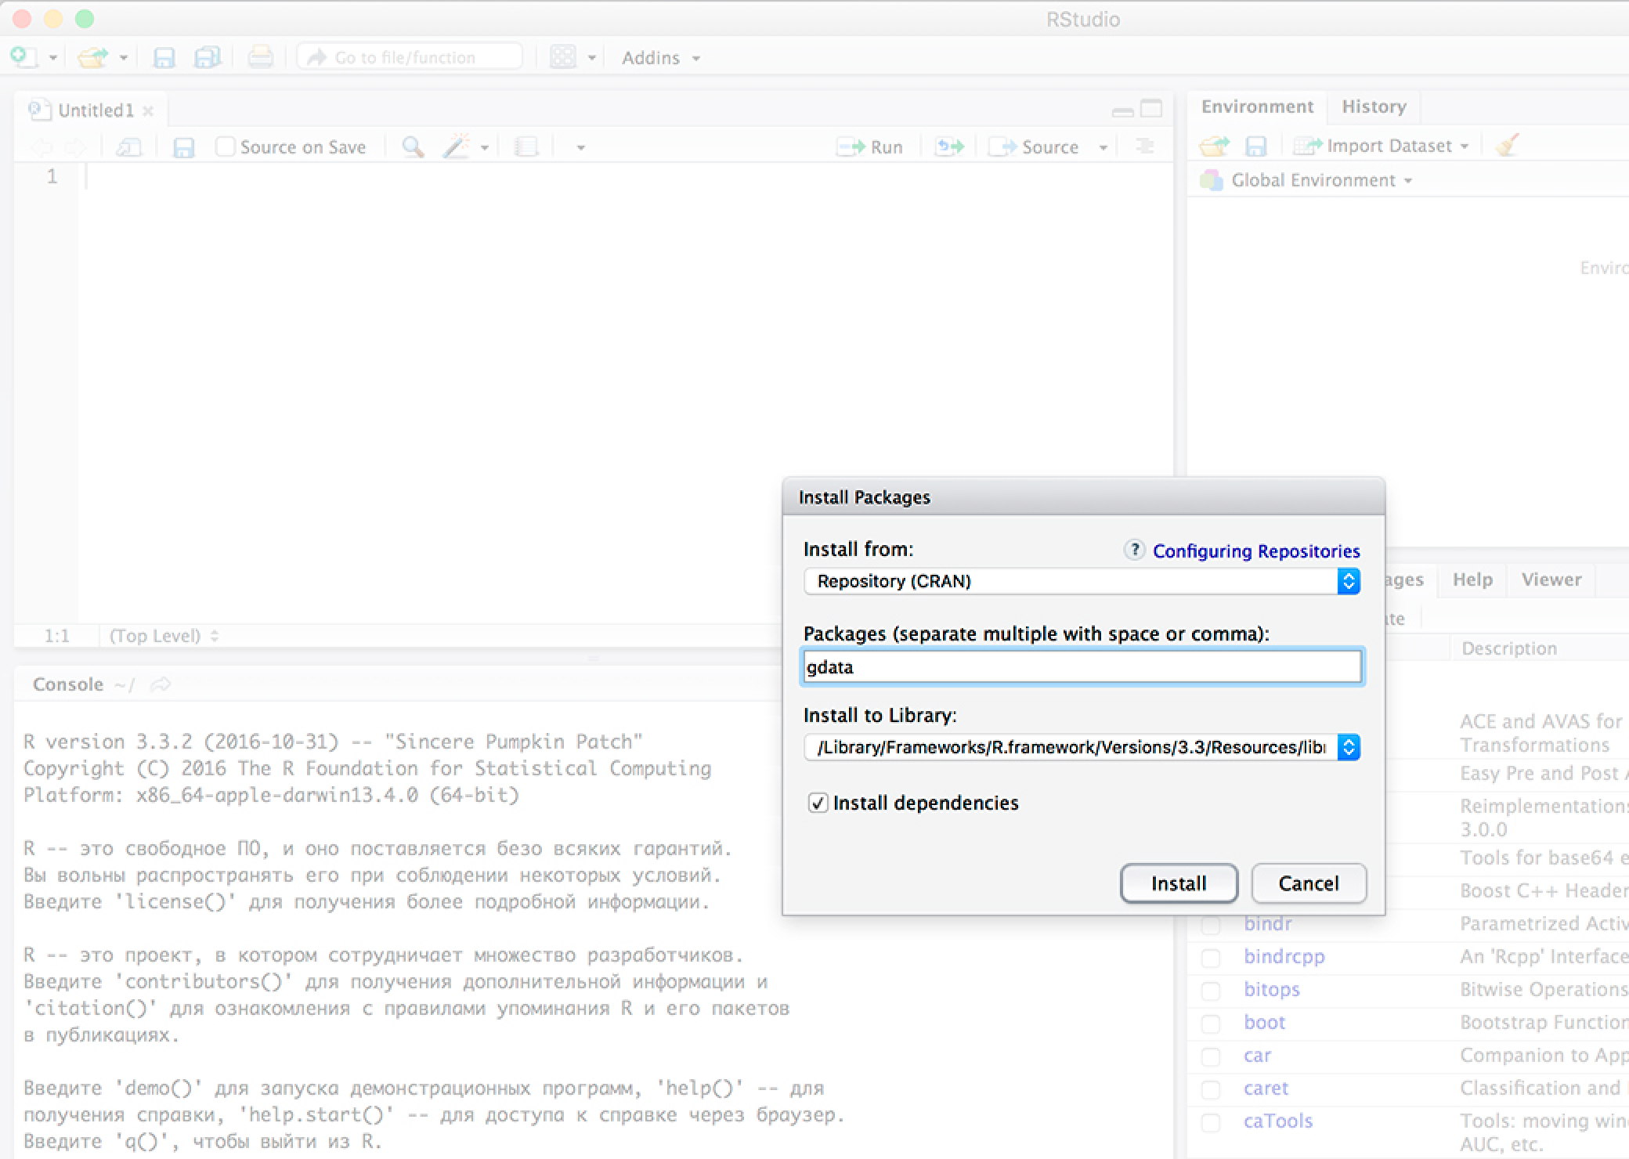This screenshot has width=1629, height=1159.
Task: Open the (Top Level) scope selector
Action: coord(164,636)
